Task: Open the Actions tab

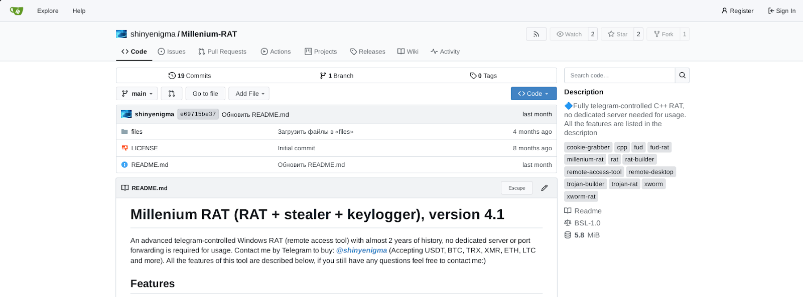Action: tap(276, 52)
